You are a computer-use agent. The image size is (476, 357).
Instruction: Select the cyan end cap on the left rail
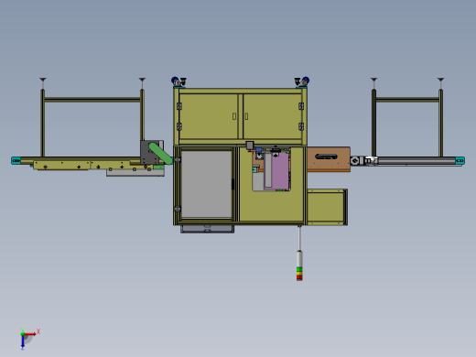pos(16,160)
